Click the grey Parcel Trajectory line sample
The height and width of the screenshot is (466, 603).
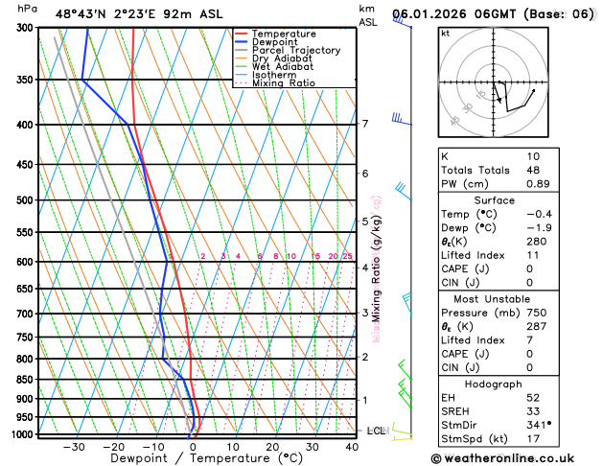tap(242, 51)
